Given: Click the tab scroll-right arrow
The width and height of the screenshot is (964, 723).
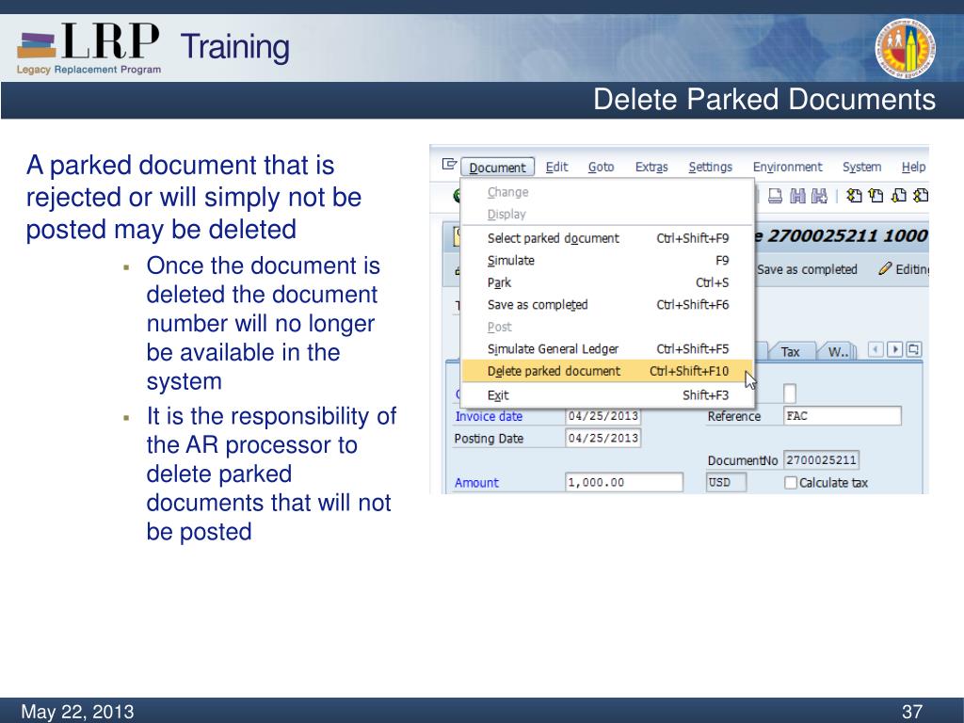Looking at the screenshot, I should coord(895,350).
